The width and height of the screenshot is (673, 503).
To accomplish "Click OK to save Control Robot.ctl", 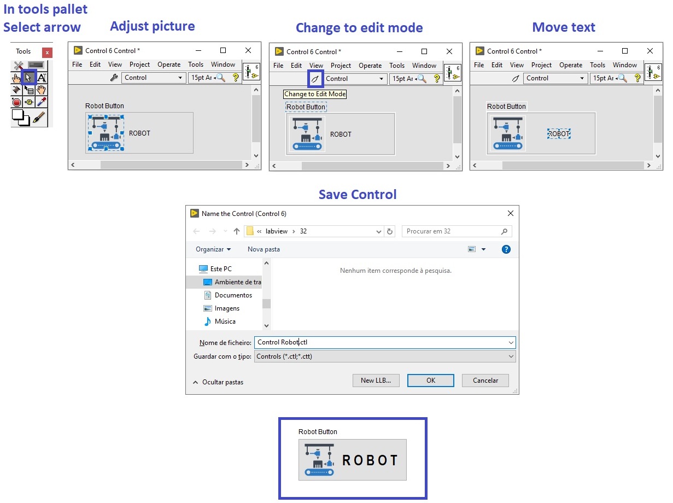I will (x=430, y=380).
